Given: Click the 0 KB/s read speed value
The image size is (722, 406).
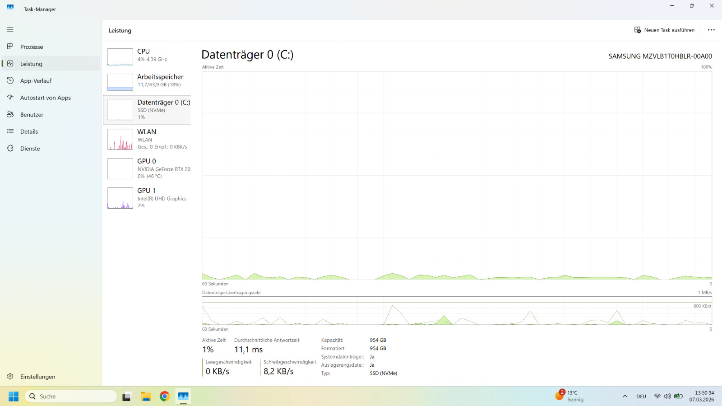Looking at the screenshot, I should (218, 371).
